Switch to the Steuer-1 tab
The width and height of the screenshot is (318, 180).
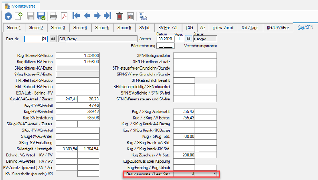click(14, 28)
